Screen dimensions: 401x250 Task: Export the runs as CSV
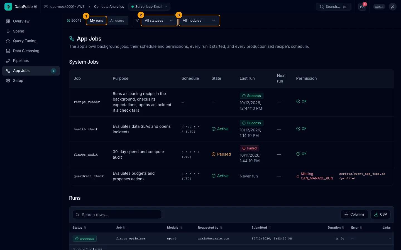pos(380,214)
